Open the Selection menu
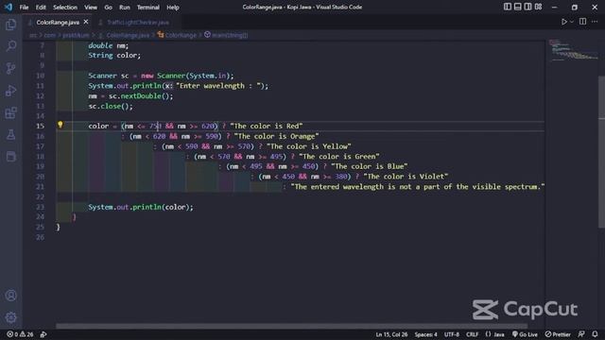Screen dimensions: 605x340 click(65, 7)
